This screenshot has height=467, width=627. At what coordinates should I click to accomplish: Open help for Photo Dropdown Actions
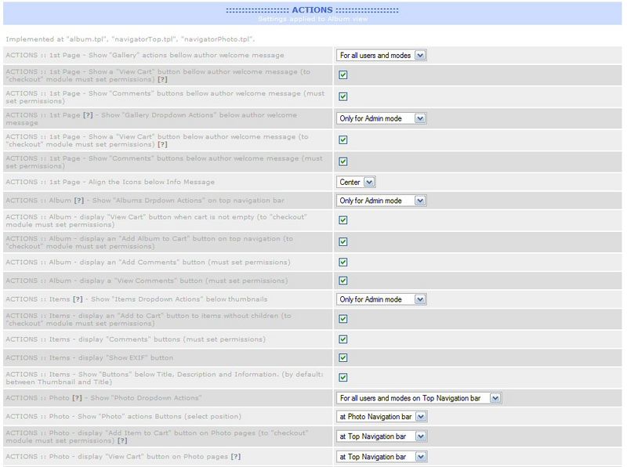tap(78, 398)
